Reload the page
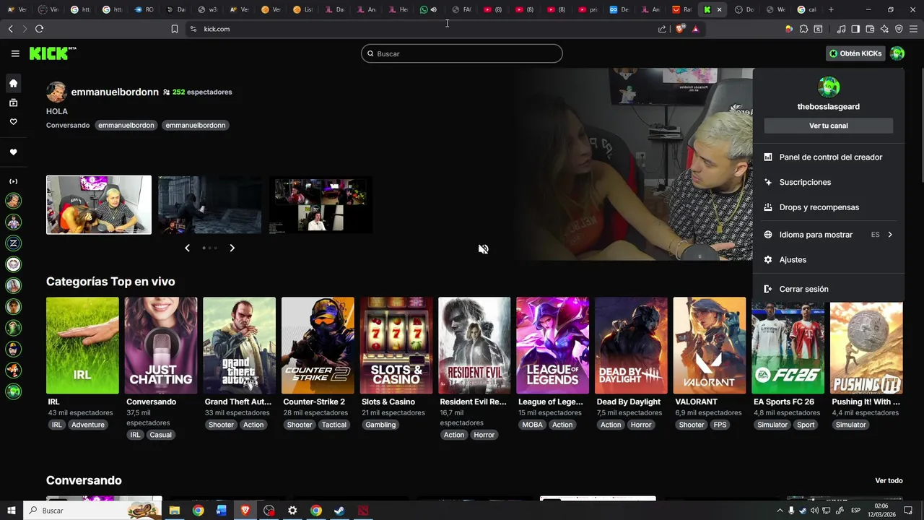 (39, 29)
